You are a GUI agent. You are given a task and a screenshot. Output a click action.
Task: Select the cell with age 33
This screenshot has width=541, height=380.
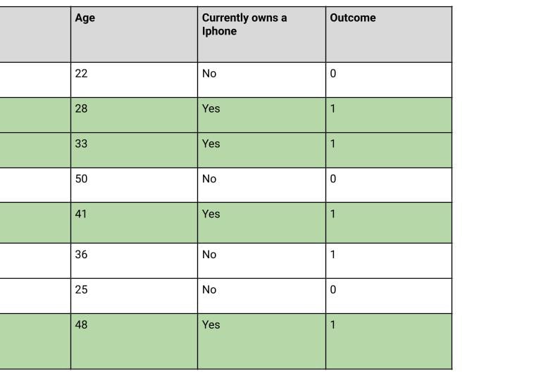[81, 144]
